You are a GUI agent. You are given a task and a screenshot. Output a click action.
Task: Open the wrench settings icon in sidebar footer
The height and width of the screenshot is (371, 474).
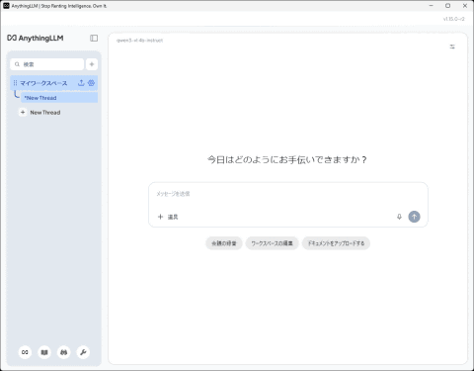point(83,352)
